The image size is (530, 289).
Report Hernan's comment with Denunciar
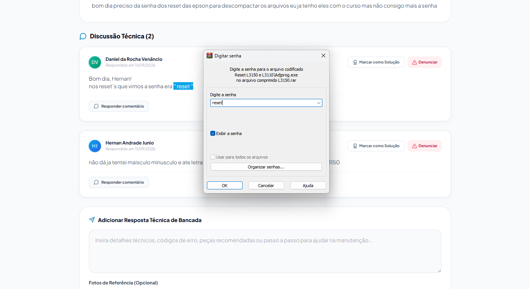point(424,146)
